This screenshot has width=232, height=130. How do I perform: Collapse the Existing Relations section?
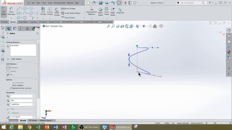(36, 42)
